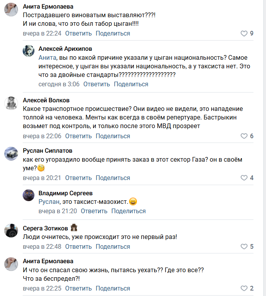266x296 pixels.
Task: Like Serega Zotikov's comment with 5 likes
Action: 244,247
